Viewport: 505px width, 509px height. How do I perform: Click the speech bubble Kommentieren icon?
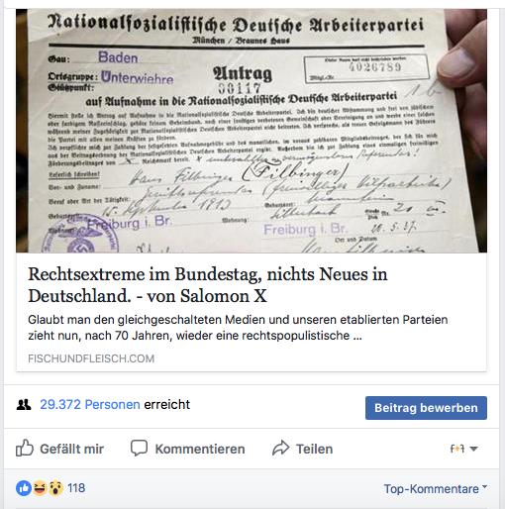pyautogui.click(x=139, y=449)
